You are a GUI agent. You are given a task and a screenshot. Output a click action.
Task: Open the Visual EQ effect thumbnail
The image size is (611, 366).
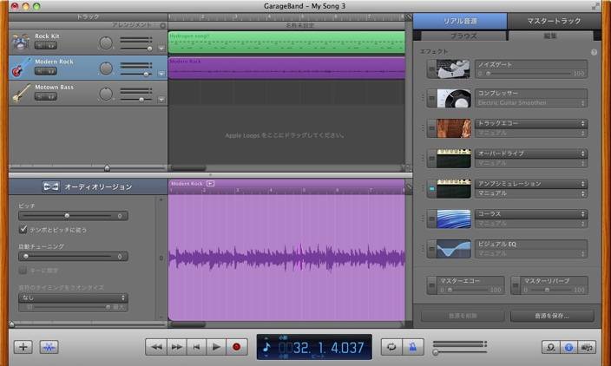[453, 249]
